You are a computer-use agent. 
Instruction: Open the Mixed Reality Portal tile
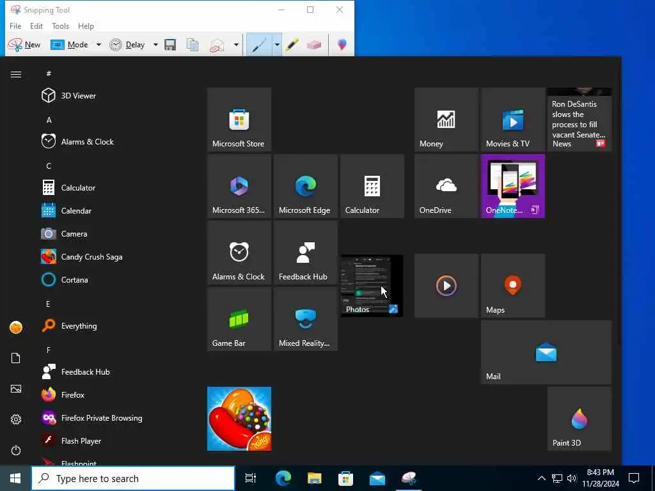306,318
